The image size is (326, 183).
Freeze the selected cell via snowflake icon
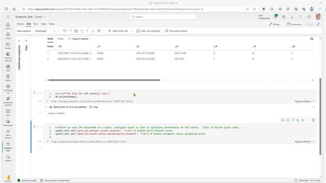[303, 120]
